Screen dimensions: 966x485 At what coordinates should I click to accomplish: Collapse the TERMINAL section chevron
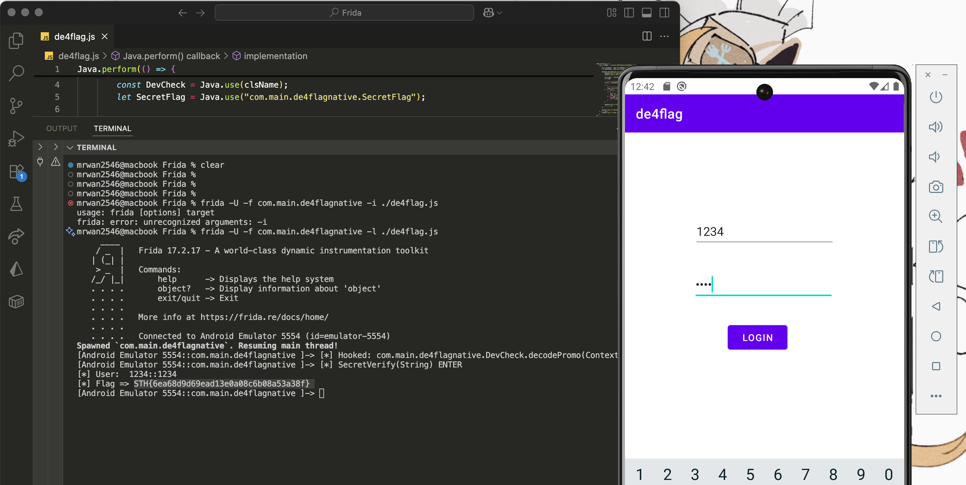coord(70,147)
